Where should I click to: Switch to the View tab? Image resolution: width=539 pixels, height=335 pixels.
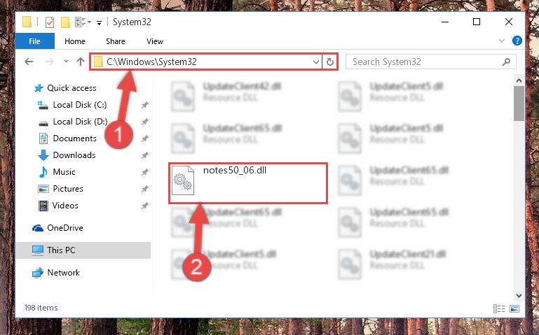click(x=155, y=41)
